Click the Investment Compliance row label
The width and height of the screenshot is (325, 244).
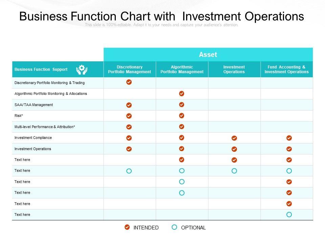33,138
